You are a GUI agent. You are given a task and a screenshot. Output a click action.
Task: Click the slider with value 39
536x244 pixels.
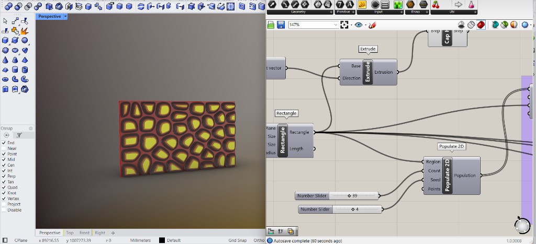point(337,196)
